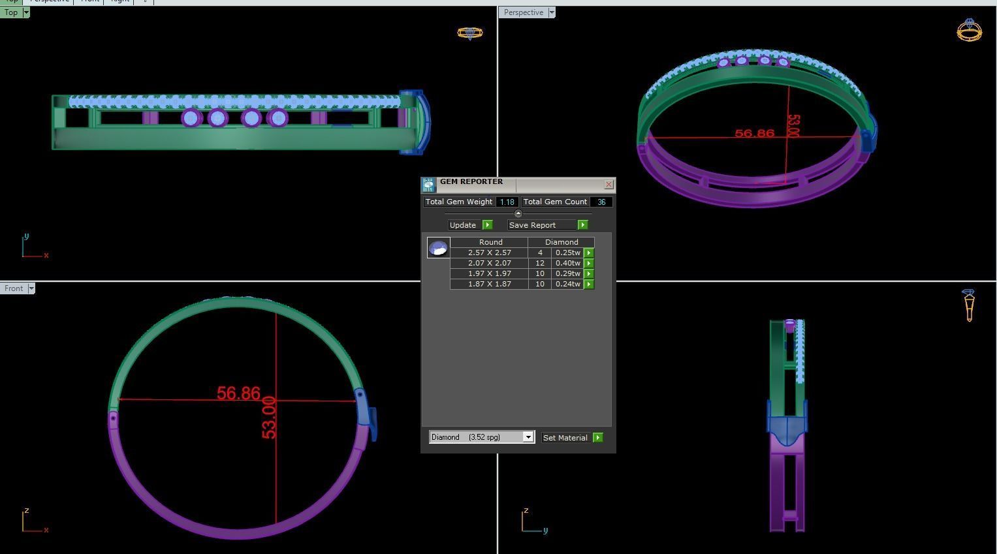The image size is (997, 554).
Task: Click the blue clasp in Front viewport
Action: coord(365,414)
